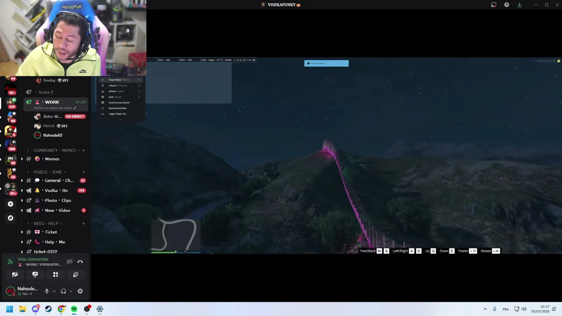Select Vehicle Spawn in the streamed menu
This screenshot has height=316, width=562.
pyautogui.click(x=121, y=91)
